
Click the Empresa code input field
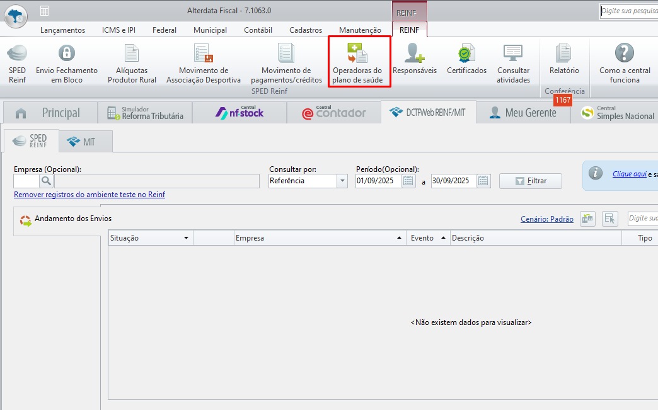[x=26, y=181]
